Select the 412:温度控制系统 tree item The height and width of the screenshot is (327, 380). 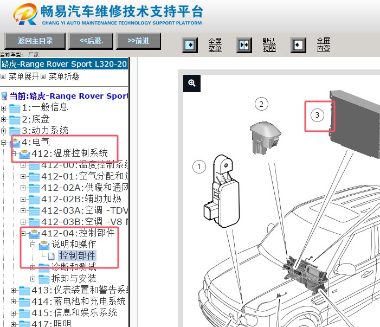coord(70,153)
